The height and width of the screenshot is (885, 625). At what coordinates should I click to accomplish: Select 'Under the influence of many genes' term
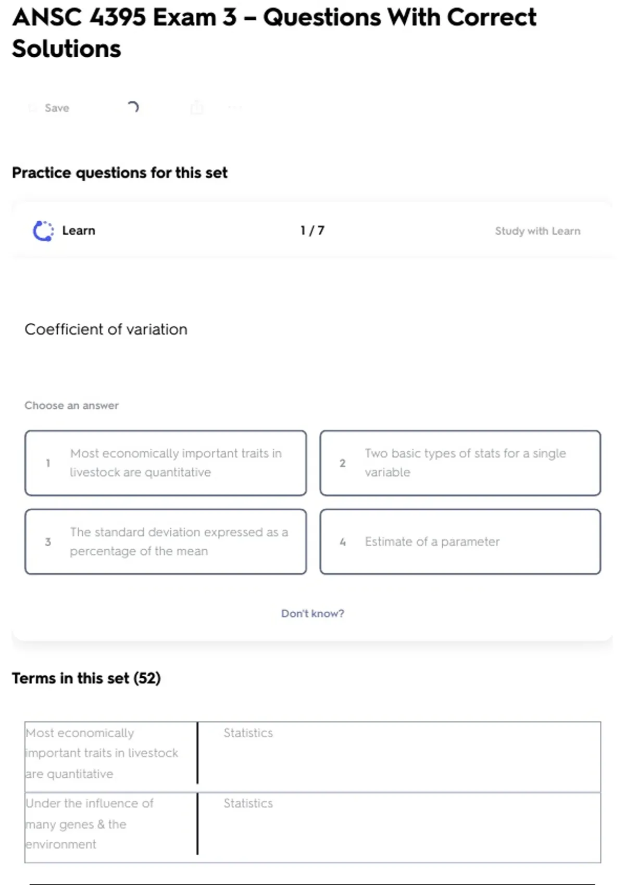tap(90, 824)
